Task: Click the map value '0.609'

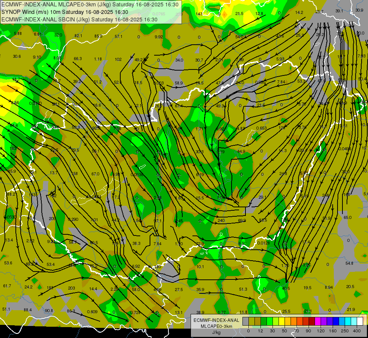Action: click(92, 312)
